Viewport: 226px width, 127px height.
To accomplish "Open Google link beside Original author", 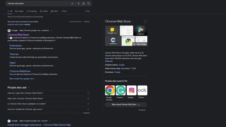I will pos(121,65).
